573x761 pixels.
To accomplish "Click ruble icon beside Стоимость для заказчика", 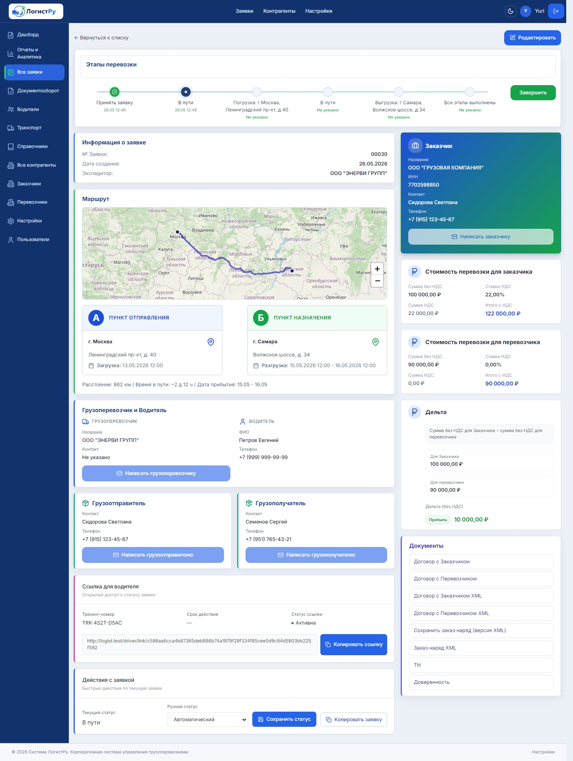I will click(415, 272).
